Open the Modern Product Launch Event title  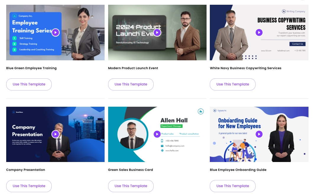click(x=133, y=68)
